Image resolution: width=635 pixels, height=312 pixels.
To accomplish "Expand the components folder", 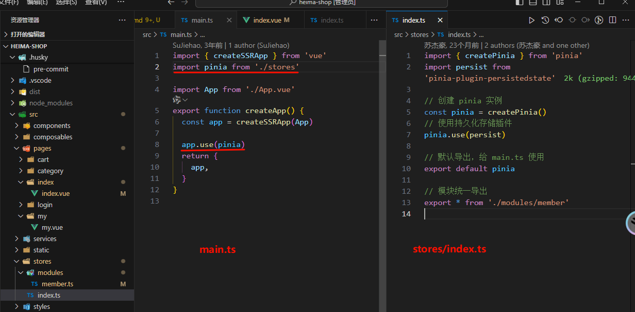I will [67, 125].
